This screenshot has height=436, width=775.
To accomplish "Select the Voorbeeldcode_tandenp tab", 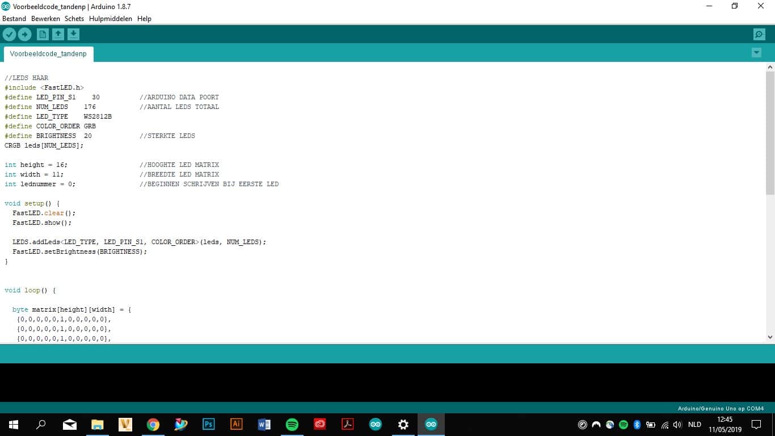I will click(x=48, y=54).
